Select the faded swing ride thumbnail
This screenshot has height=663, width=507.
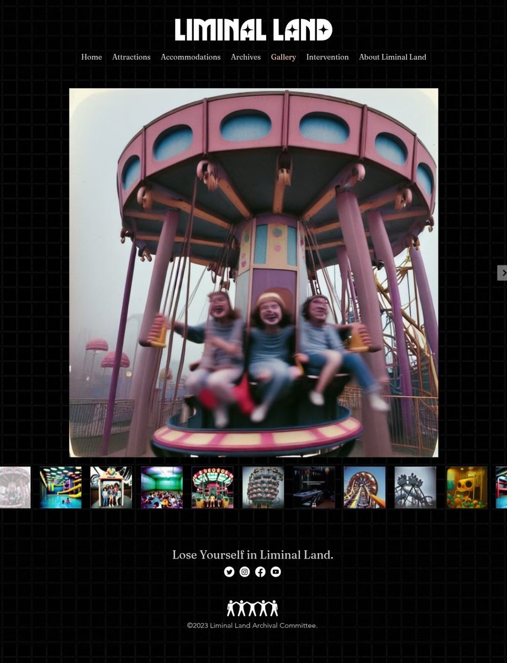pyautogui.click(x=15, y=487)
